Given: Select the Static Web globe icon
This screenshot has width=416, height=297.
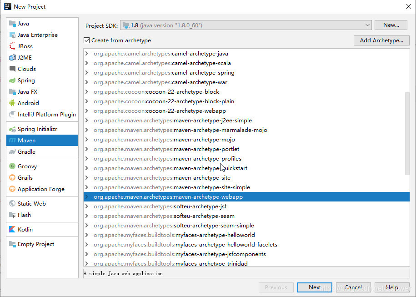Looking at the screenshot, I should 12,204.
